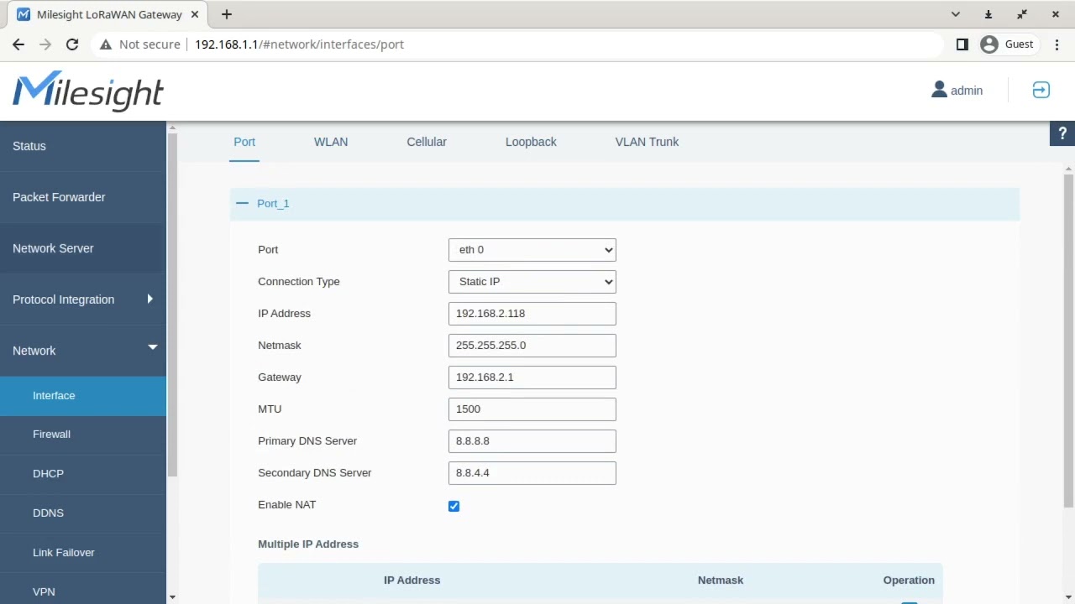Click the browser side panel icon
Viewport: 1075px width, 604px height.
point(962,44)
